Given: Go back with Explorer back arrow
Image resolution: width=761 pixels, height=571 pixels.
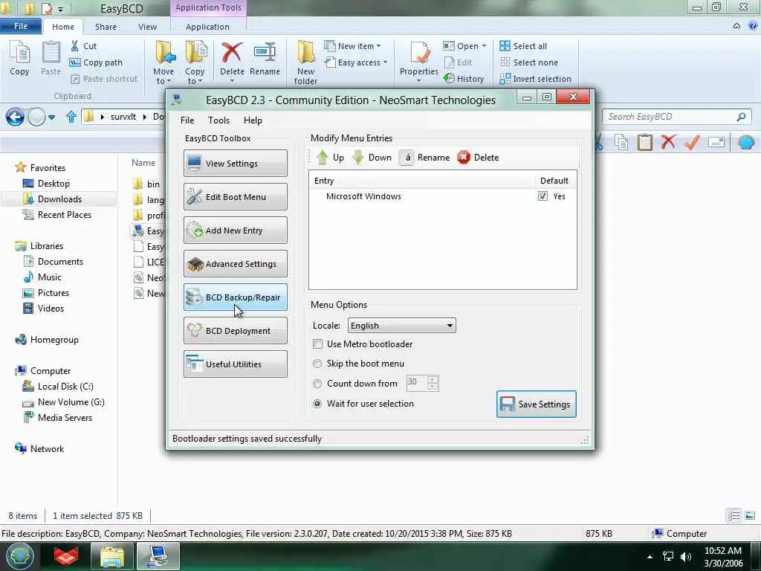Looking at the screenshot, I should [x=15, y=117].
